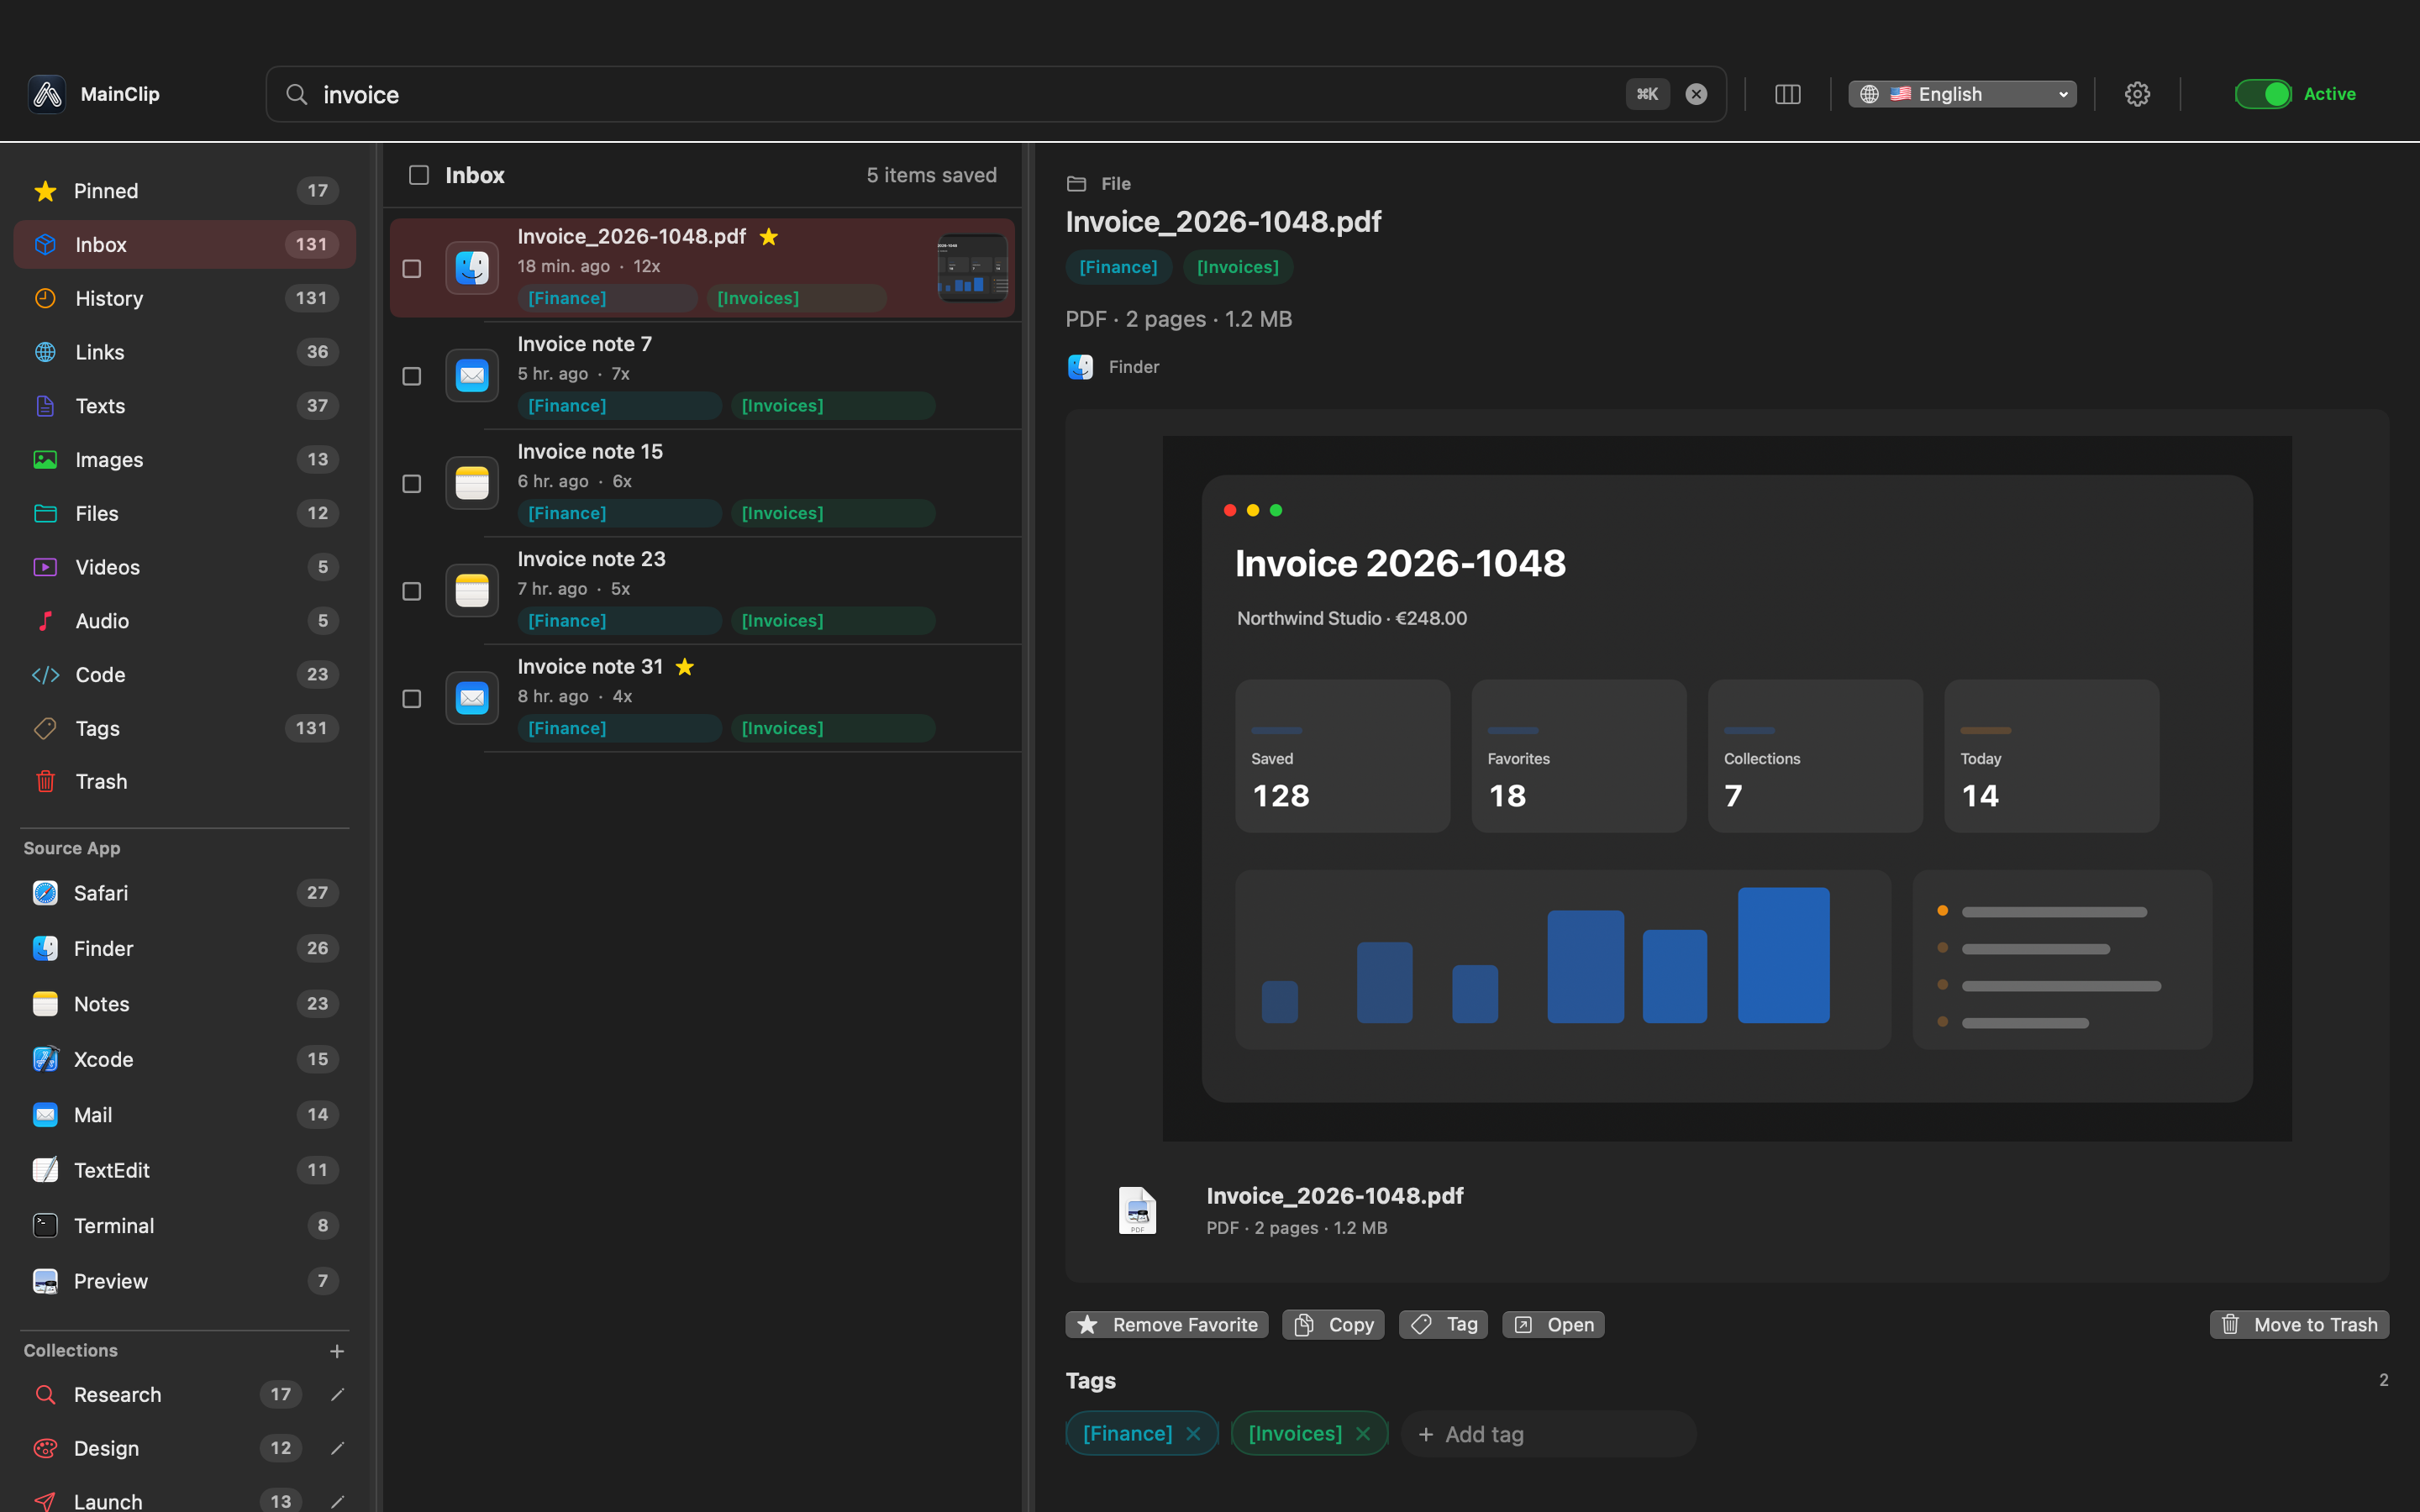2420x1512 pixels.
Task: Remove the [Invoices] tag chip
Action: [x=1363, y=1434]
